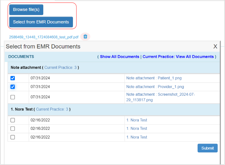The image size is (225, 165).
Task: Click the Browse file(s) button
Action: tap(26, 10)
